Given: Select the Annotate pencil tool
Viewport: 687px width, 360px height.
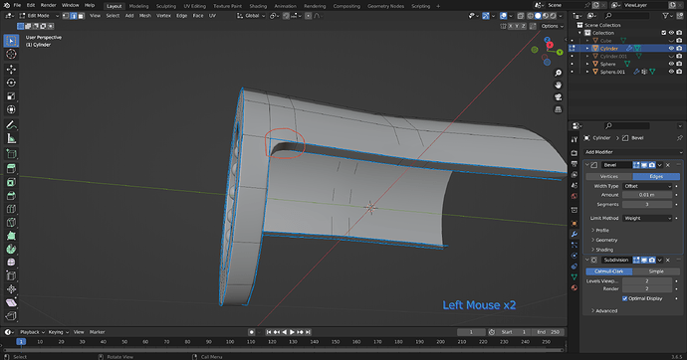Looking at the screenshot, I should (11, 125).
